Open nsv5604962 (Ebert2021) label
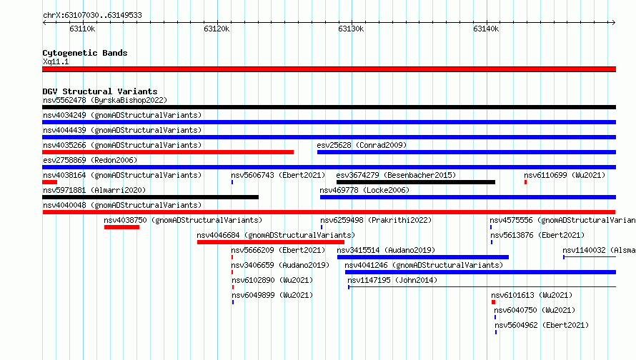This screenshot has width=636, height=360. [x=542, y=325]
